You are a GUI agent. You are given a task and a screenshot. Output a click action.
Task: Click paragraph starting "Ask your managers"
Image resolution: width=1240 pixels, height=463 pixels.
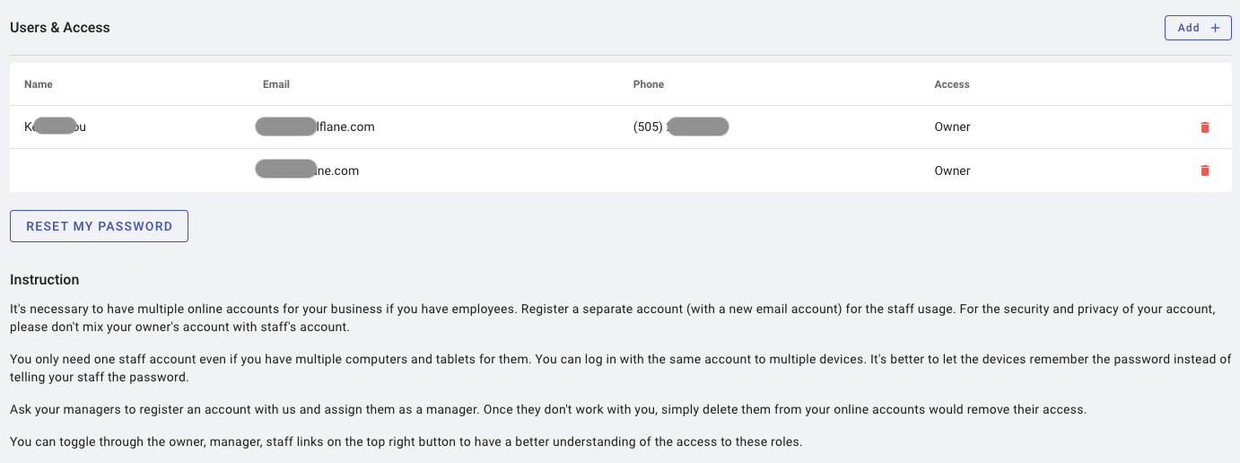coord(547,409)
